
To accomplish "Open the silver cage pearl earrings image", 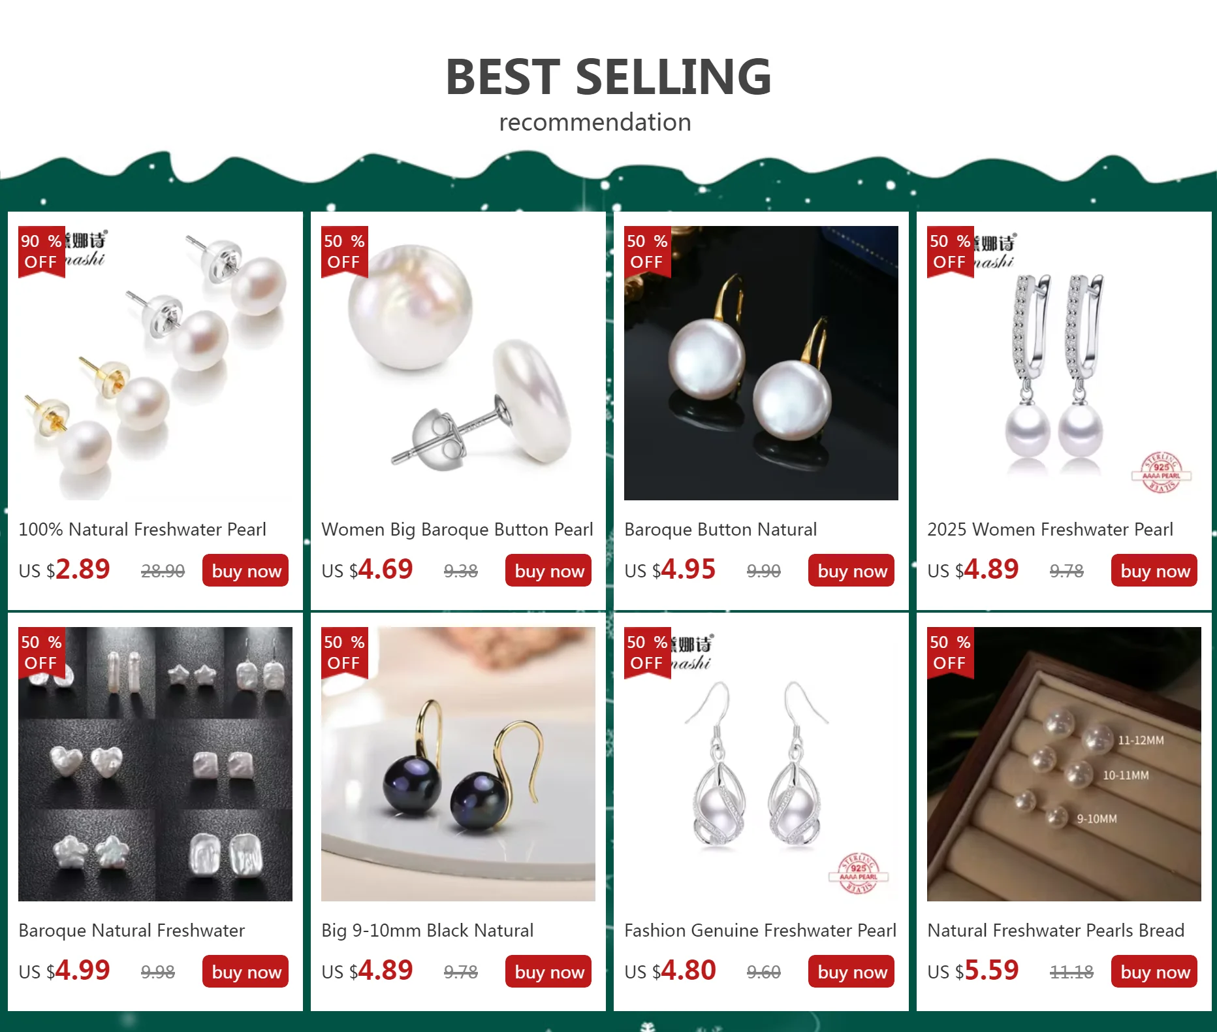I will tap(761, 764).
